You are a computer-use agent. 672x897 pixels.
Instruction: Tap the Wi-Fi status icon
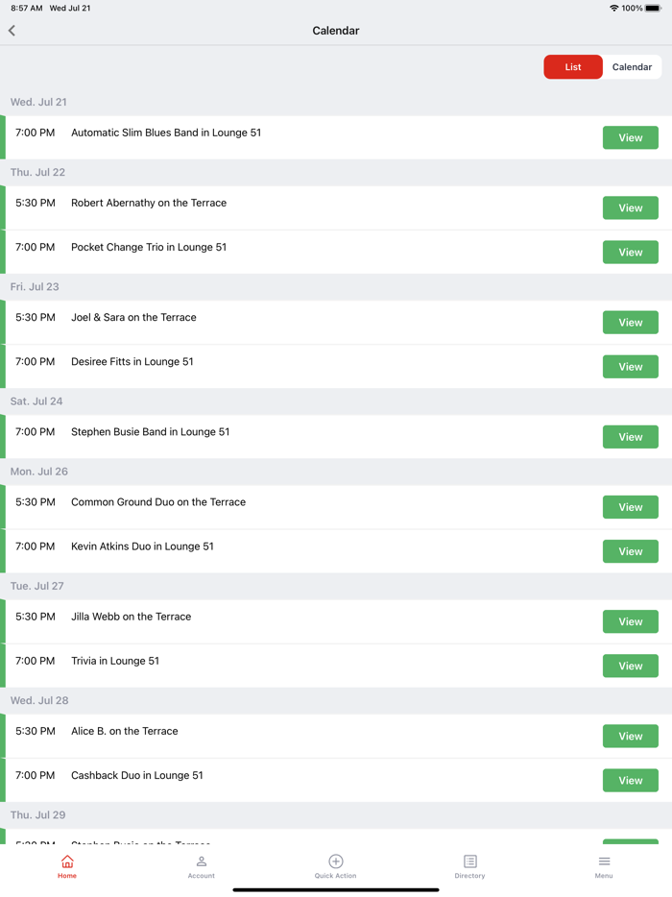click(x=613, y=9)
